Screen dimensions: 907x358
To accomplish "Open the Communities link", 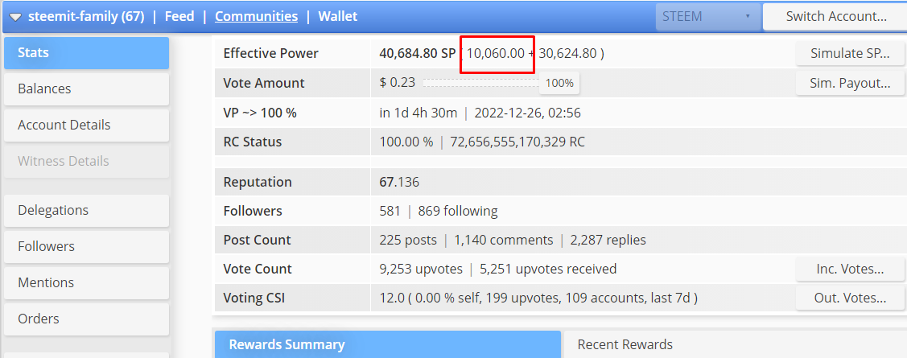I will [x=256, y=16].
